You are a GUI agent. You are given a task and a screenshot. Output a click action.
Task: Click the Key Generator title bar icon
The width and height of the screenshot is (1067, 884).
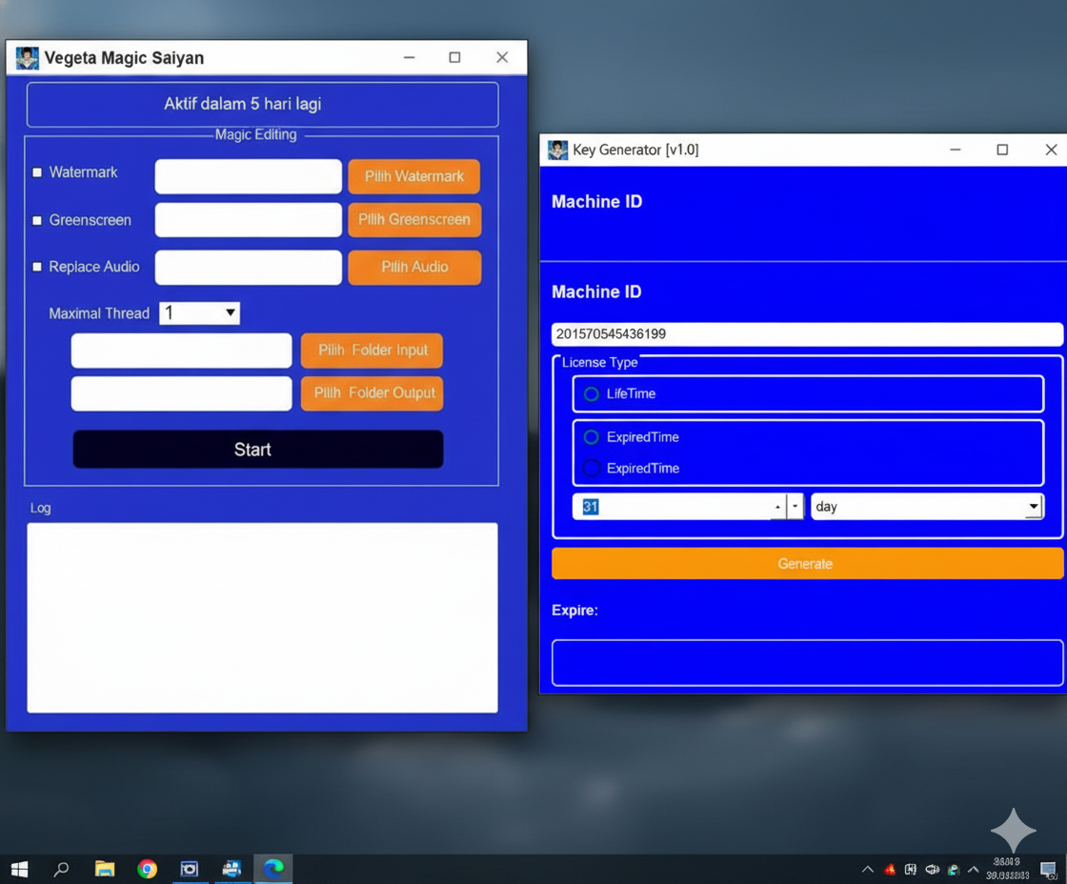click(x=556, y=150)
